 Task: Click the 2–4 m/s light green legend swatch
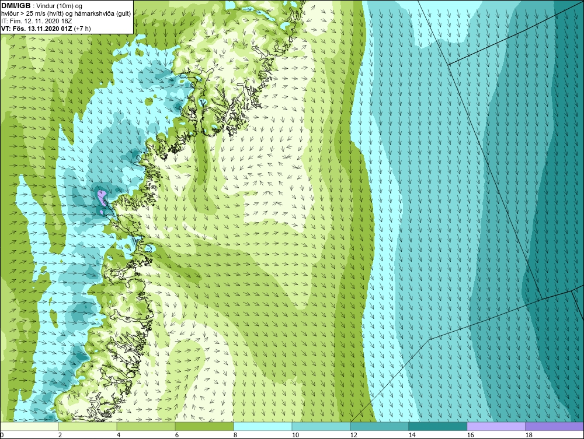point(88,426)
